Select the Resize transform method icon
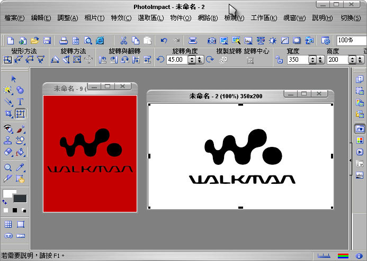Viewport: 367px width, 261px height. point(7,60)
